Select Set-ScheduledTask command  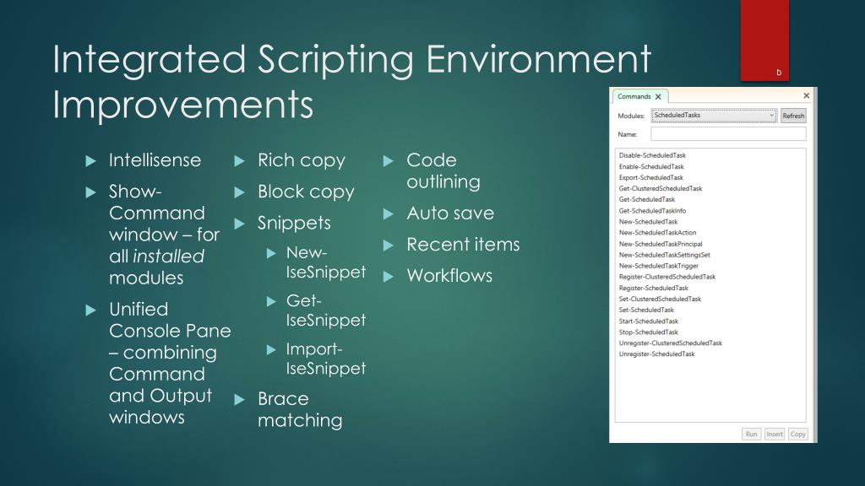click(646, 310)
